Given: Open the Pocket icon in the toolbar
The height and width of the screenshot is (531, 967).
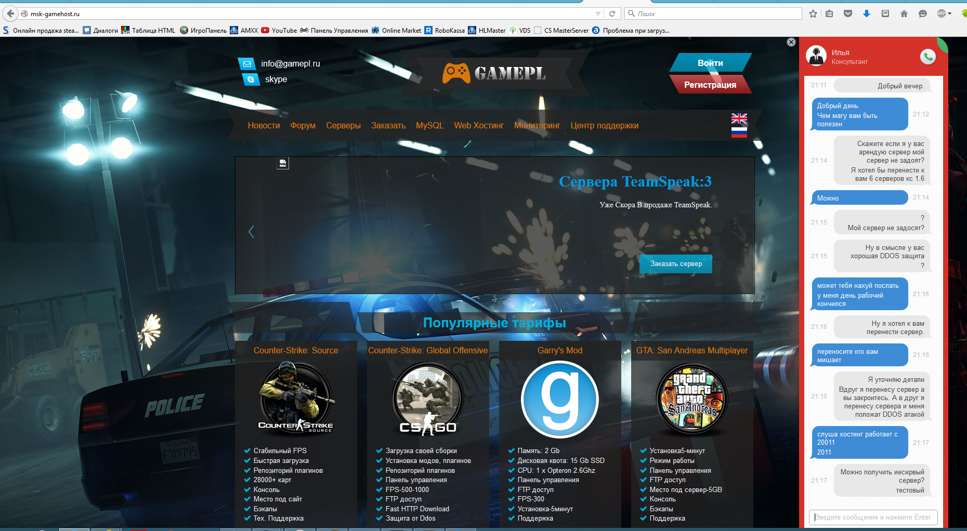Looking at the screenshot, I should click(848, 14).
